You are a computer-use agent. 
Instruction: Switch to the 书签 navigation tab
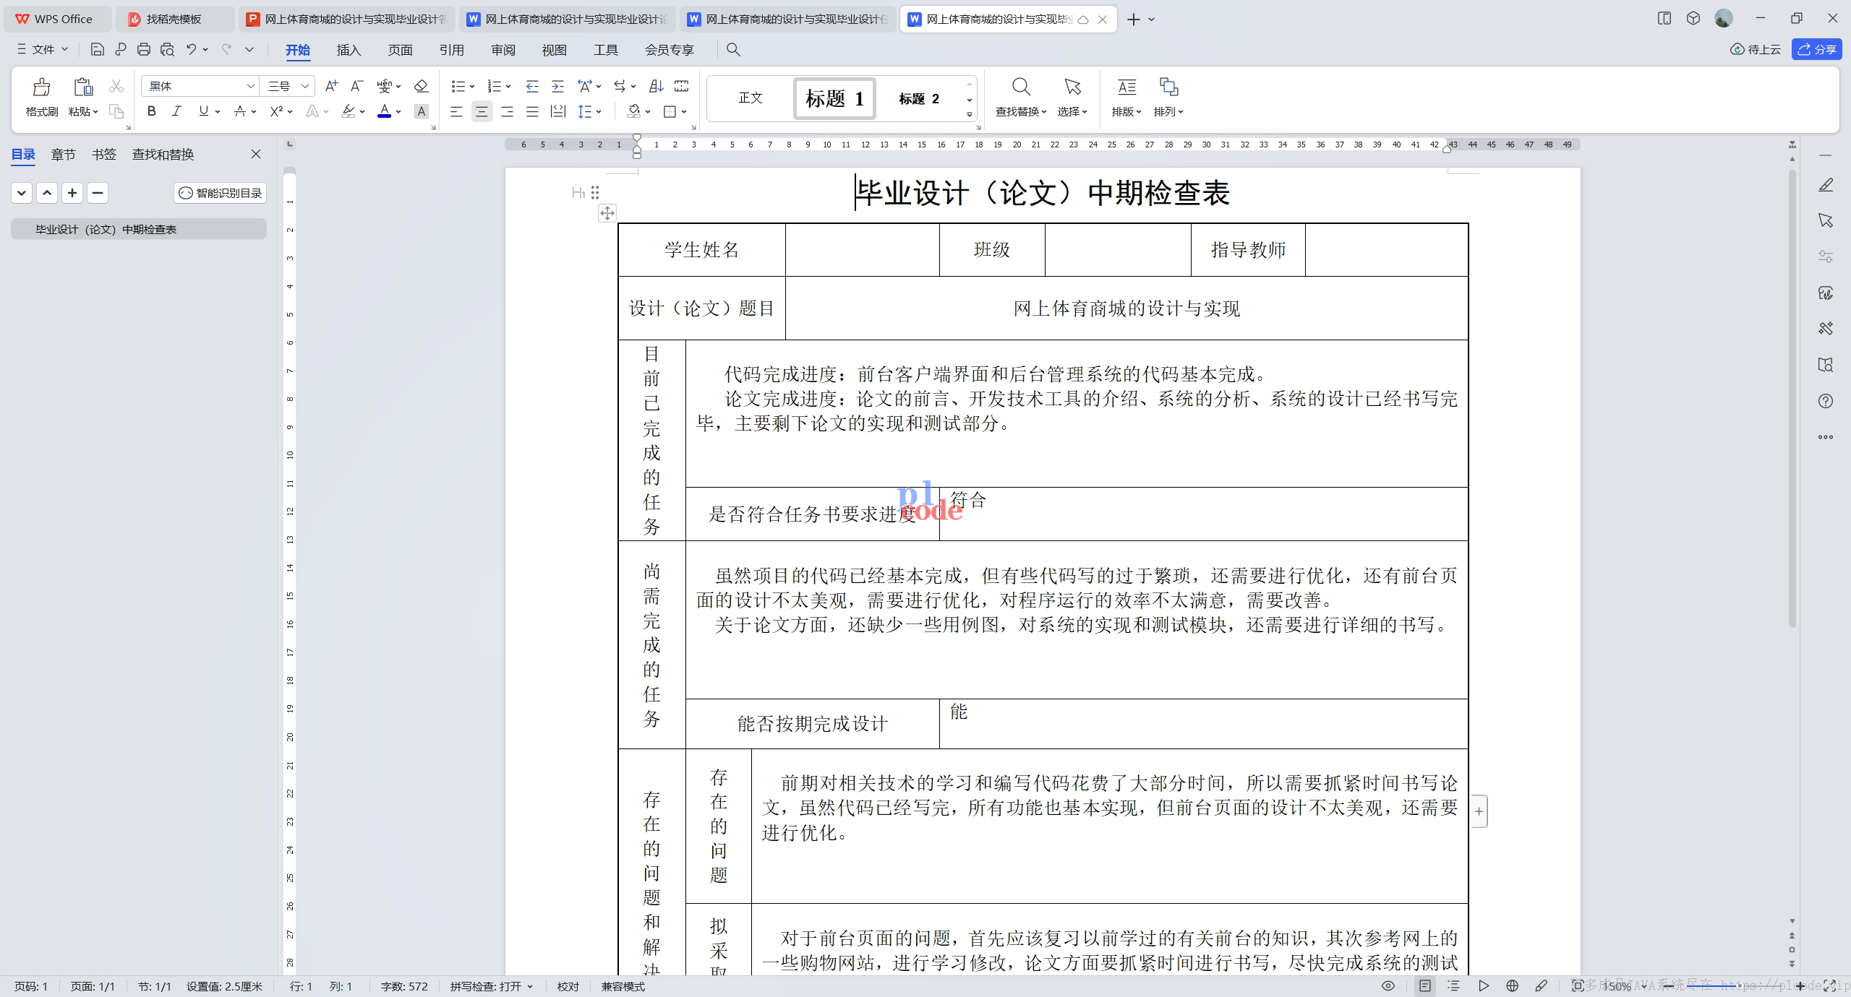[x=104, y=154]
